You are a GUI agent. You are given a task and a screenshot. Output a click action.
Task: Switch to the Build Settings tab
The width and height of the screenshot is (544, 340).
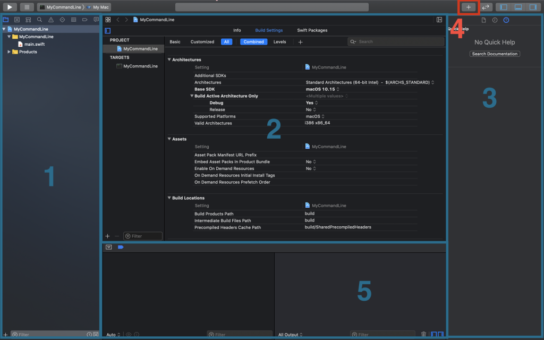coord(269,30)
